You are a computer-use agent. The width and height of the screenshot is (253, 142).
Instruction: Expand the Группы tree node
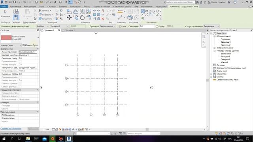pyautogui.click(x=211, y=77)
